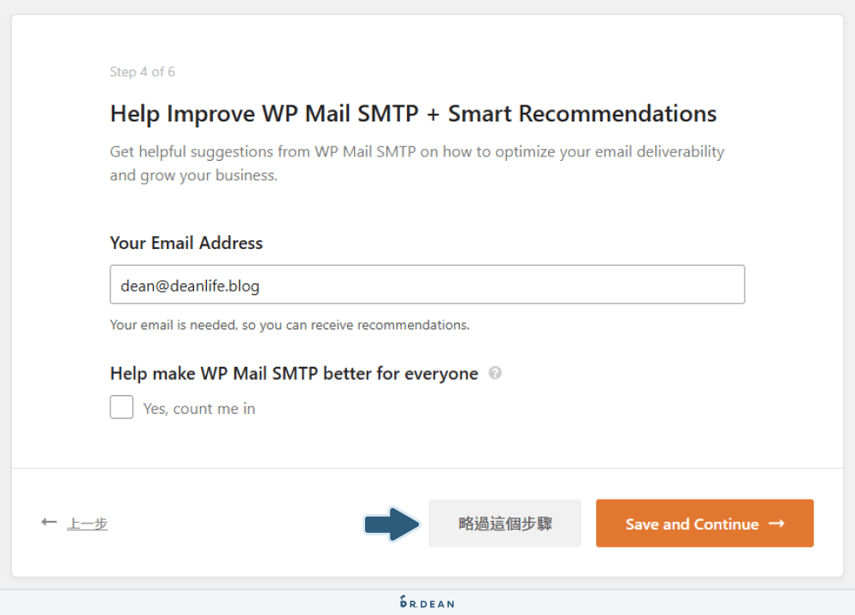Enable the 'Yes, count me in' checkbox
This screenshot has height=615, width=855.
pyautogui.click(x=121, y=407)
